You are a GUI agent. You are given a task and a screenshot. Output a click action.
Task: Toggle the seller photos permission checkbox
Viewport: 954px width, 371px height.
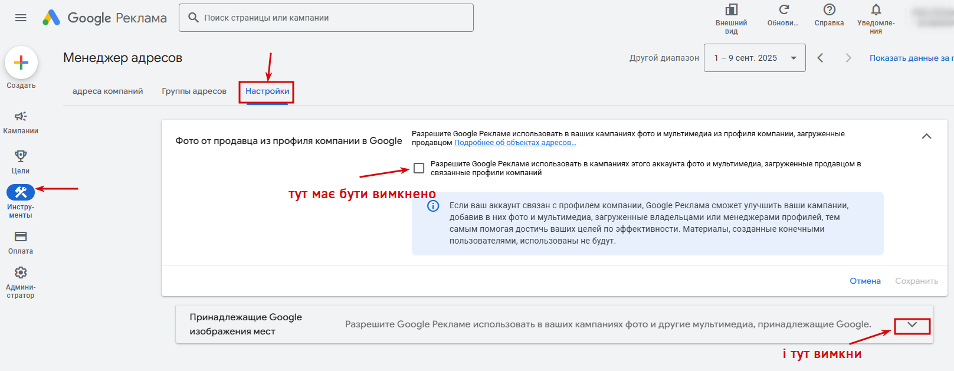[x=419, y=168]
